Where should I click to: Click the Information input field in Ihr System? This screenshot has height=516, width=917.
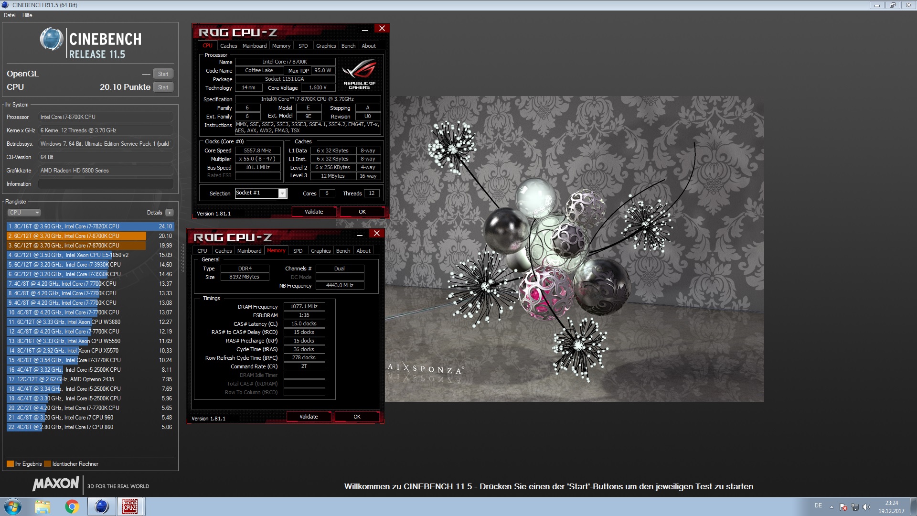click(106, 184)
